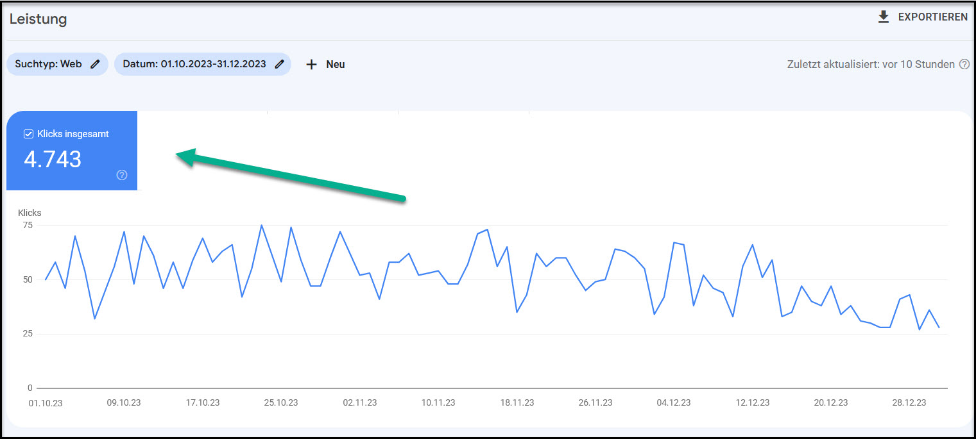Click the 50 y-axis value
The image size is (976, 439).
[27, 279]
